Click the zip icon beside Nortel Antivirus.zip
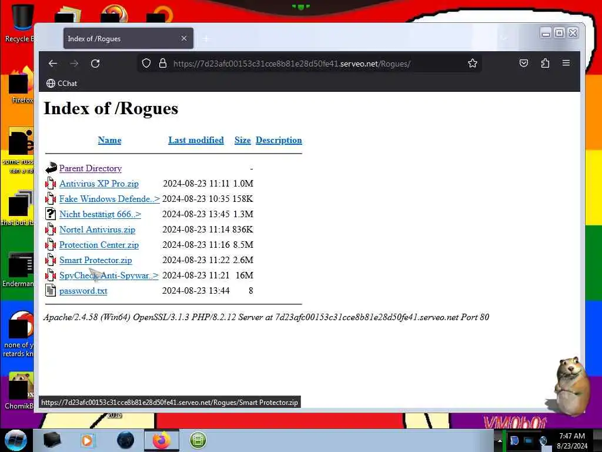 [51, 229]
